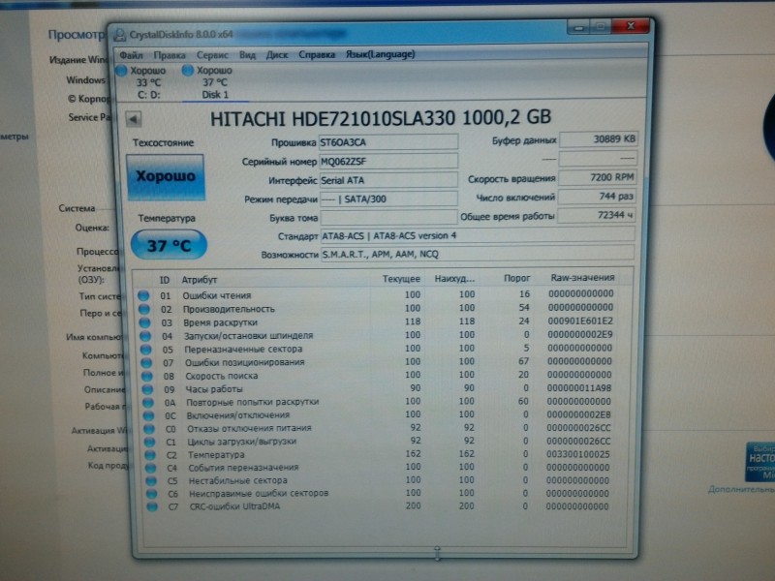This screenshot has width=775, height=581.
Task: Open the Справка menu
Action: tap(317, 54)
